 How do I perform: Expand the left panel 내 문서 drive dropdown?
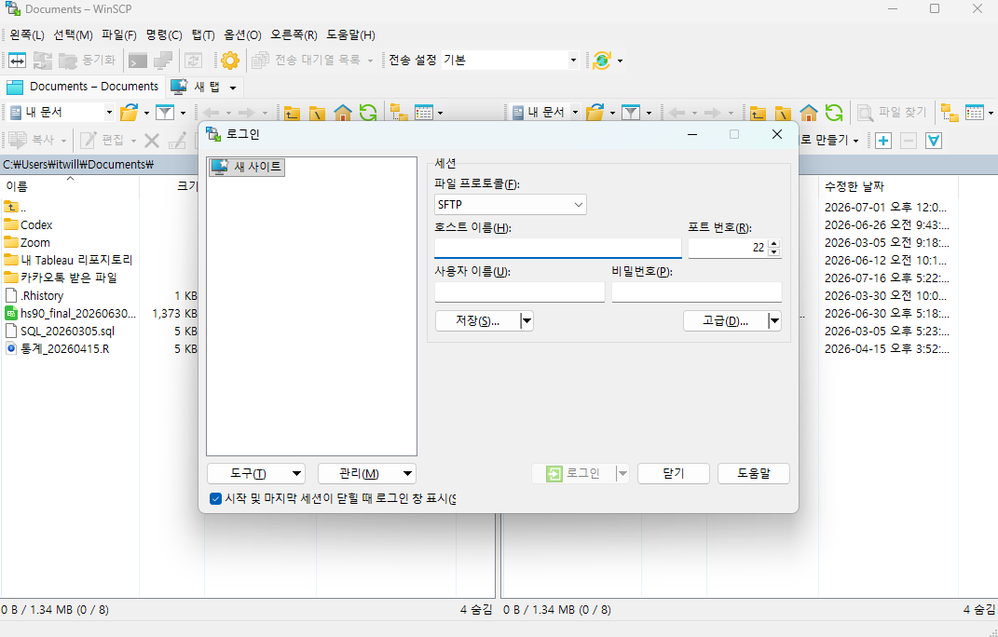[x=109, y=113]
